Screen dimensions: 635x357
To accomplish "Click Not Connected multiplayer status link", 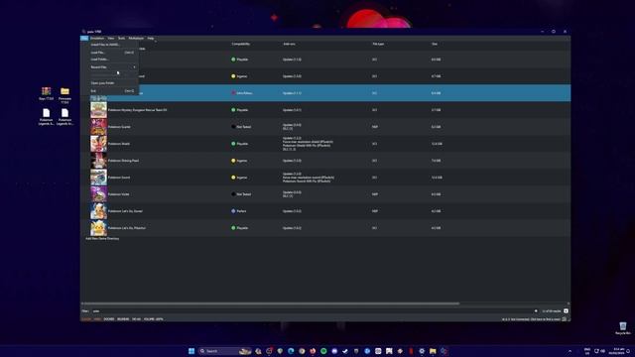I will coord(531,319).
